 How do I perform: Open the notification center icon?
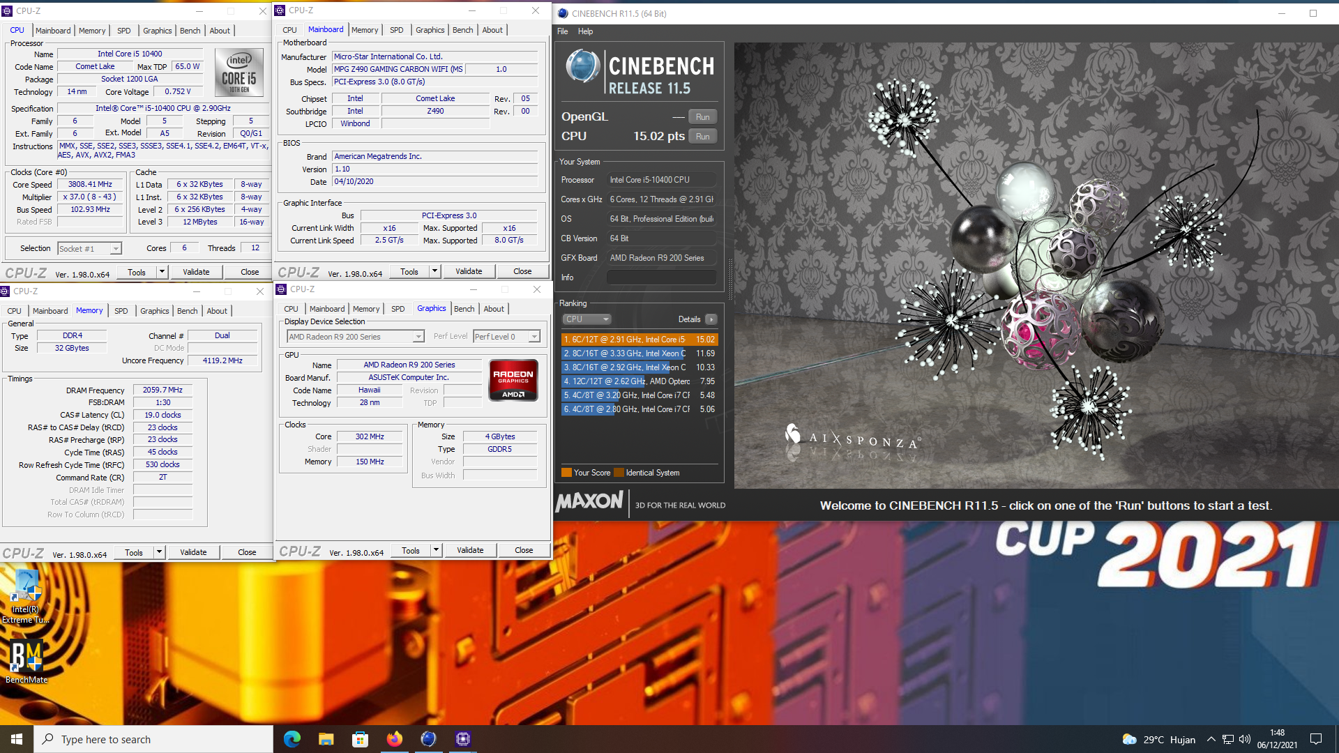coord(1316,739)
